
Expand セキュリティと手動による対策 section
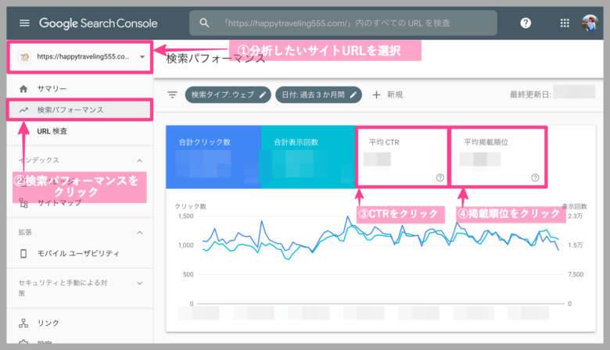pyautogui.click(x=140, y=284)
